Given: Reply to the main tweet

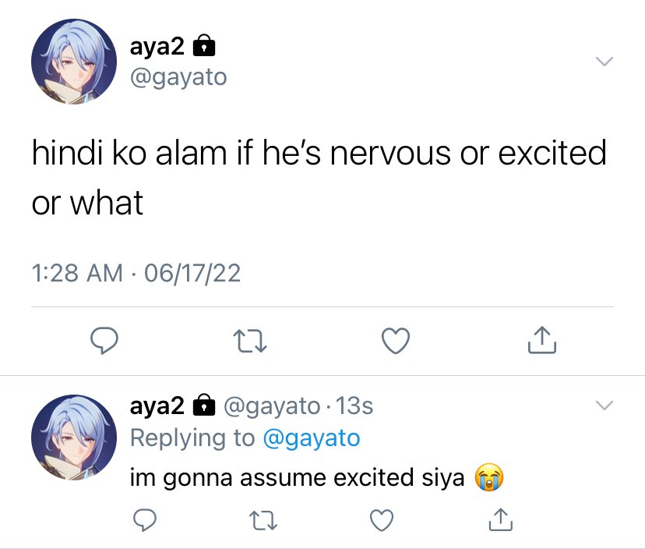Looking at the screenshot, I should 104,341.
